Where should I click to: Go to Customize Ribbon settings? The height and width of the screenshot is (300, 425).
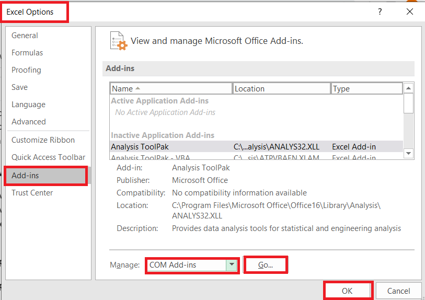click(x=43, y=140)
